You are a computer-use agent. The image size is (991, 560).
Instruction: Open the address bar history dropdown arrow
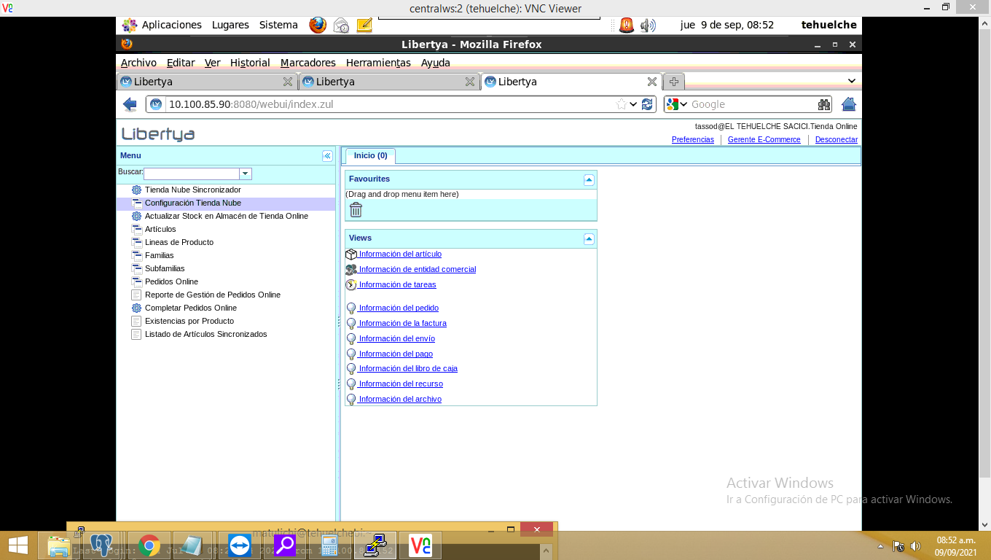pyautogui.click(x=634, y=104)
